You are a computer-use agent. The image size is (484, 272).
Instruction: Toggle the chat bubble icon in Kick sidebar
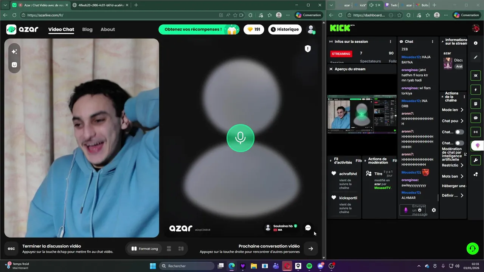(x=476, y=118)
